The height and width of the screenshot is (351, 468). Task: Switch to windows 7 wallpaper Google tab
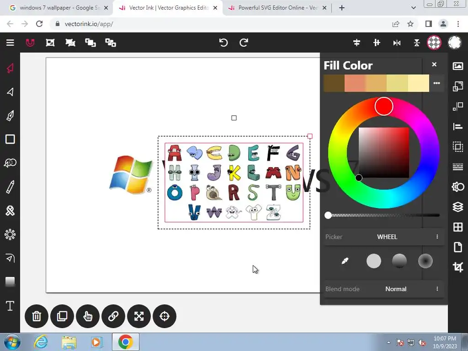point(59,8)
